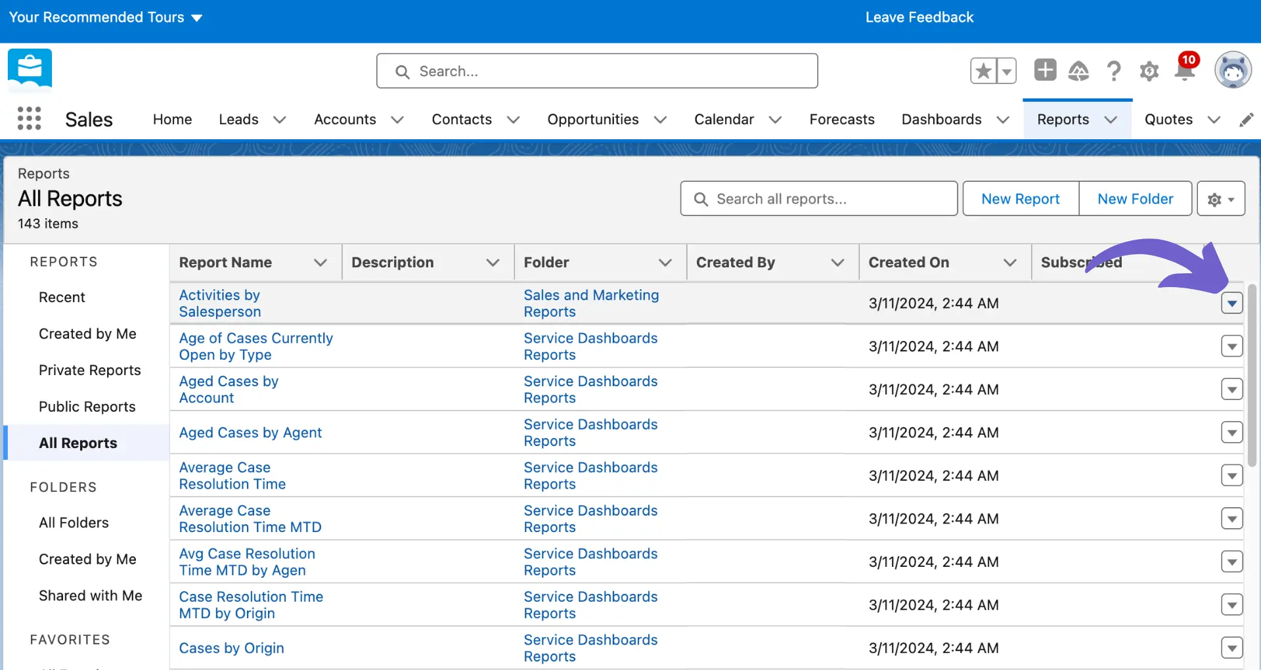This screenshot has width=1261, height=670.
Task: Open row actions for Cases by Origin
Action: (1231, 648)
